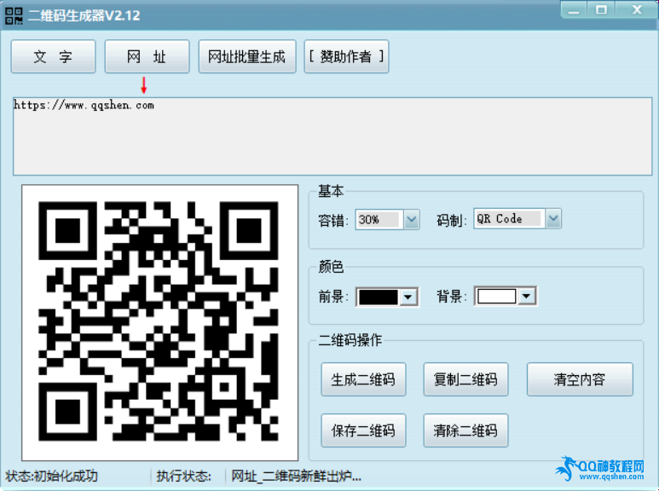The width and height of the screenshot is (659, 491).
Task: Switch to the 网址 URL mode tab
Action: [147, 56]
